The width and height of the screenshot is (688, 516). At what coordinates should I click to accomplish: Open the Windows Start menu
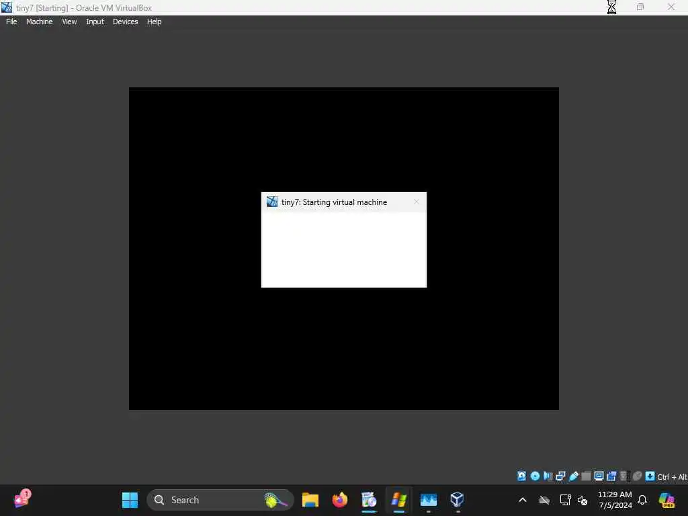(x=130, y=500)
